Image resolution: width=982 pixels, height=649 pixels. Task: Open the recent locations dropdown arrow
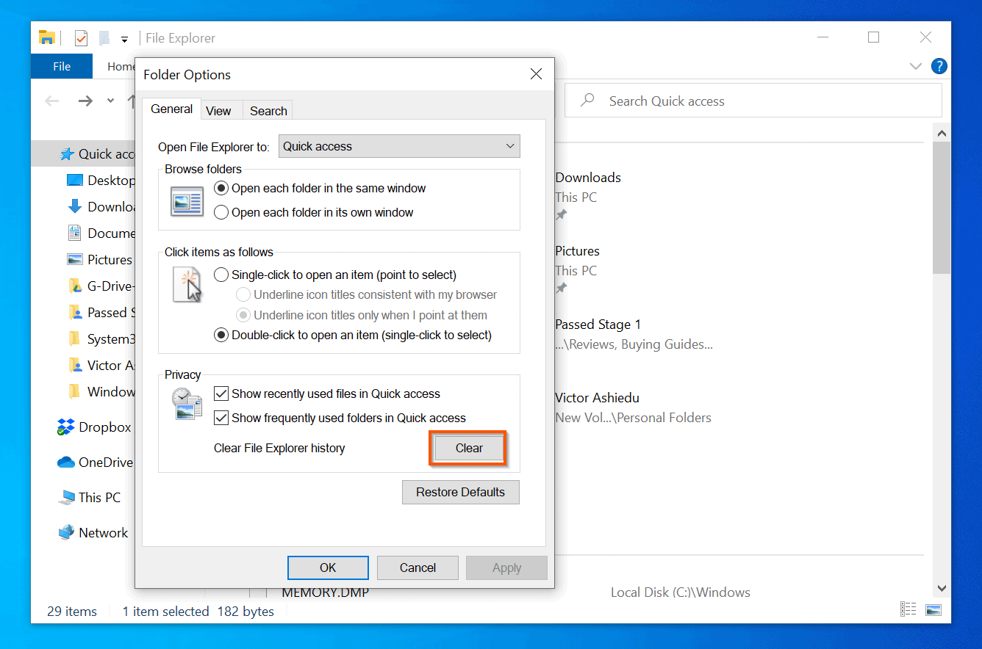[109, 101]
